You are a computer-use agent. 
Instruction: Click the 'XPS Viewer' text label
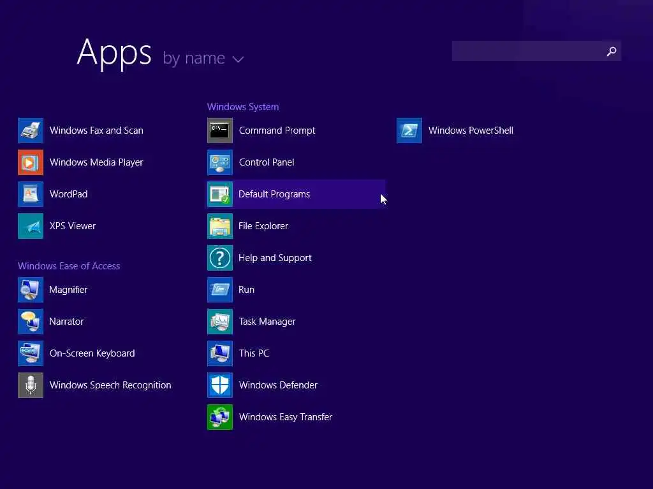click(x=73, y=226)
